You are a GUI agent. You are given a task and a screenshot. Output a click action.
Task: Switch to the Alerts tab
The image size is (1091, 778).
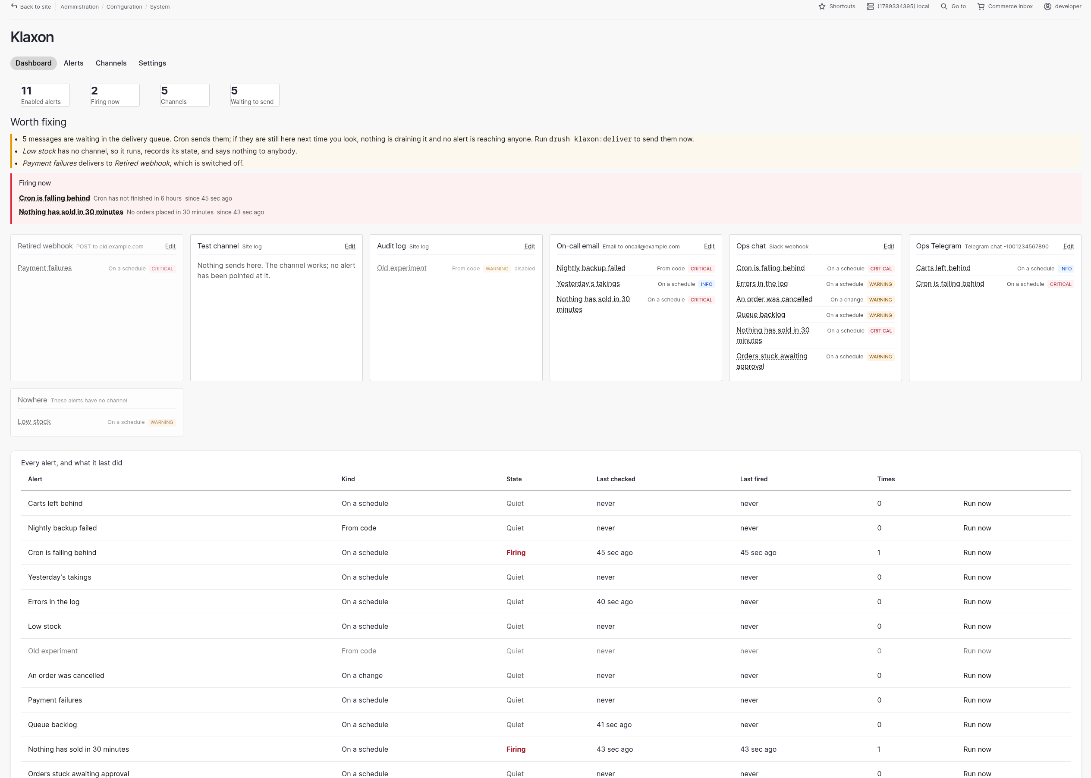point(73,63)
